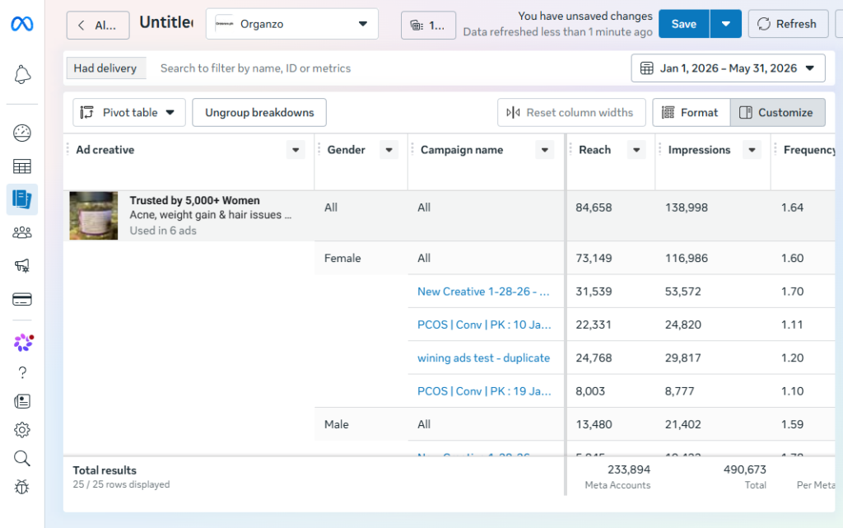Open the Help question mark icon
Screen dimensions: 843x528
(22, 372)
